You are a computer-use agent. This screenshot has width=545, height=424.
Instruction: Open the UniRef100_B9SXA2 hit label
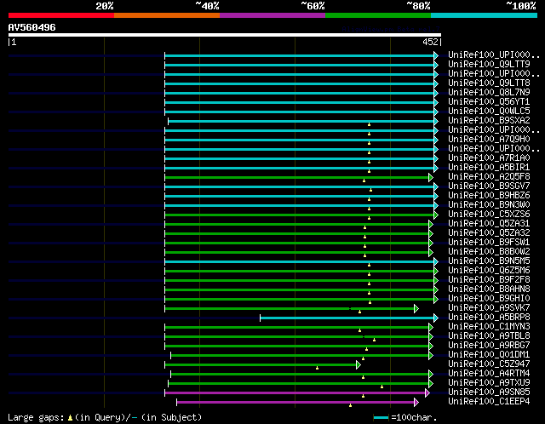point(489,121)
